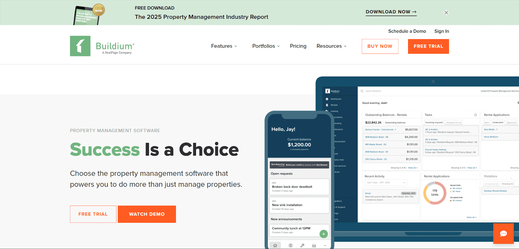Viewport: 519px width, 249px height.
Task: Close the free download banner
Action: pyautogui.click(x=446, y=13)
